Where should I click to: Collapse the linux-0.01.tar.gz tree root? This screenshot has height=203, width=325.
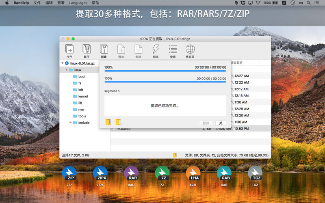(63, 63)
